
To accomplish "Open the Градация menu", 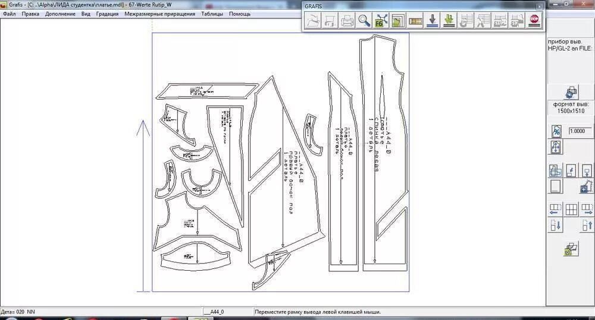I will point(107,14).
